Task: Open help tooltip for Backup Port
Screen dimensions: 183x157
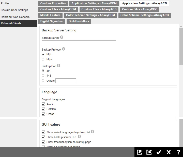Action: pos(59,66)
